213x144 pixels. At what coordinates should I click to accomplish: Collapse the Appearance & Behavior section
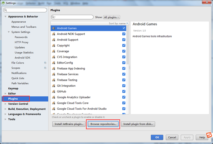tap(5, 17)
